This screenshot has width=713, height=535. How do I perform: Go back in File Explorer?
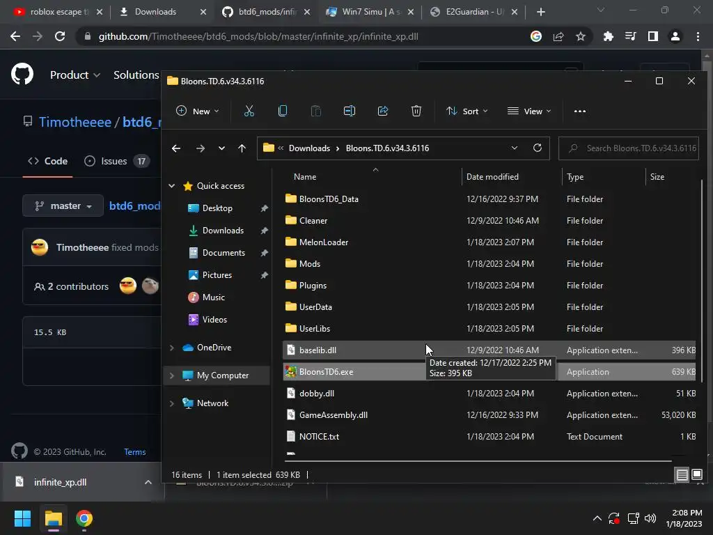176,148
